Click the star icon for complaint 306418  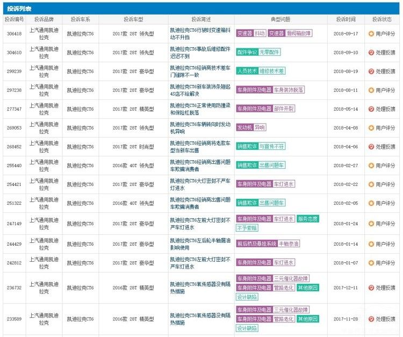click(371, 33)
